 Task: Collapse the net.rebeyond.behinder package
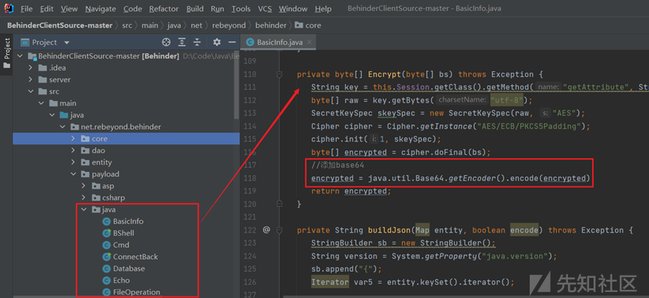[62, 127]
